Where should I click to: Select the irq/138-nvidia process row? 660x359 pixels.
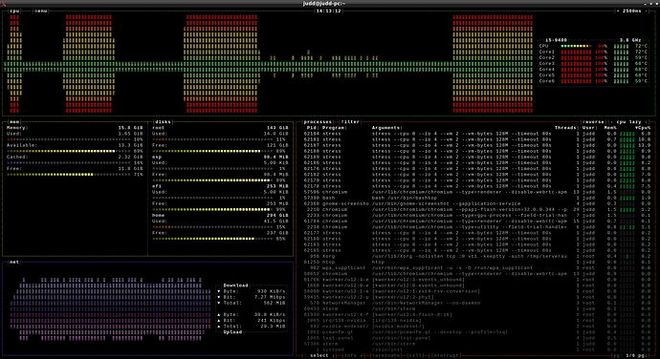pos(477,320)
